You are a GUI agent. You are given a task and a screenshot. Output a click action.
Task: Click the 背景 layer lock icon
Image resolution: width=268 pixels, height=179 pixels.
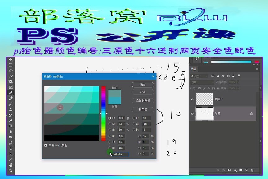252,114
